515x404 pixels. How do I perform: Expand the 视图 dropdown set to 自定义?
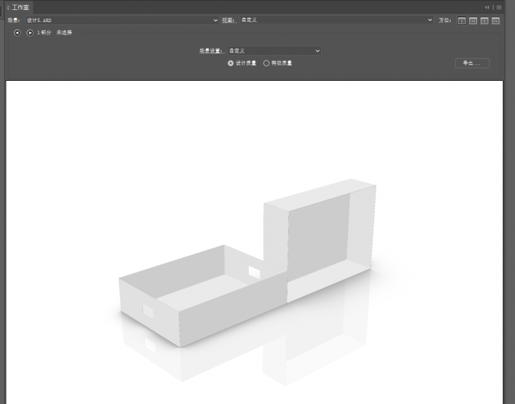click(336, 20)
